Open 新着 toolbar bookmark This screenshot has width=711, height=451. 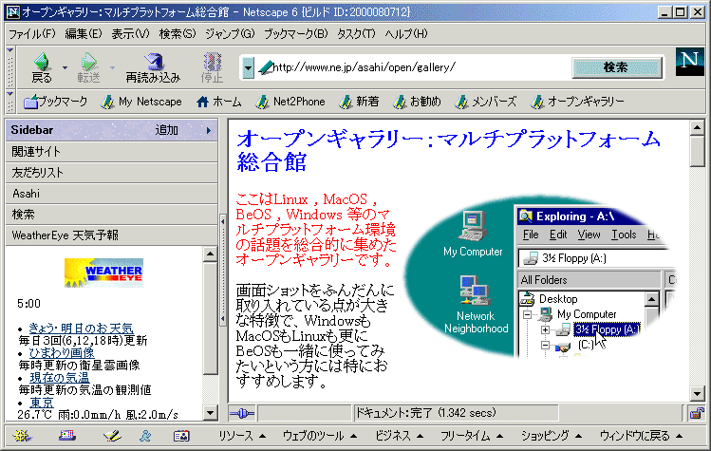359,102
